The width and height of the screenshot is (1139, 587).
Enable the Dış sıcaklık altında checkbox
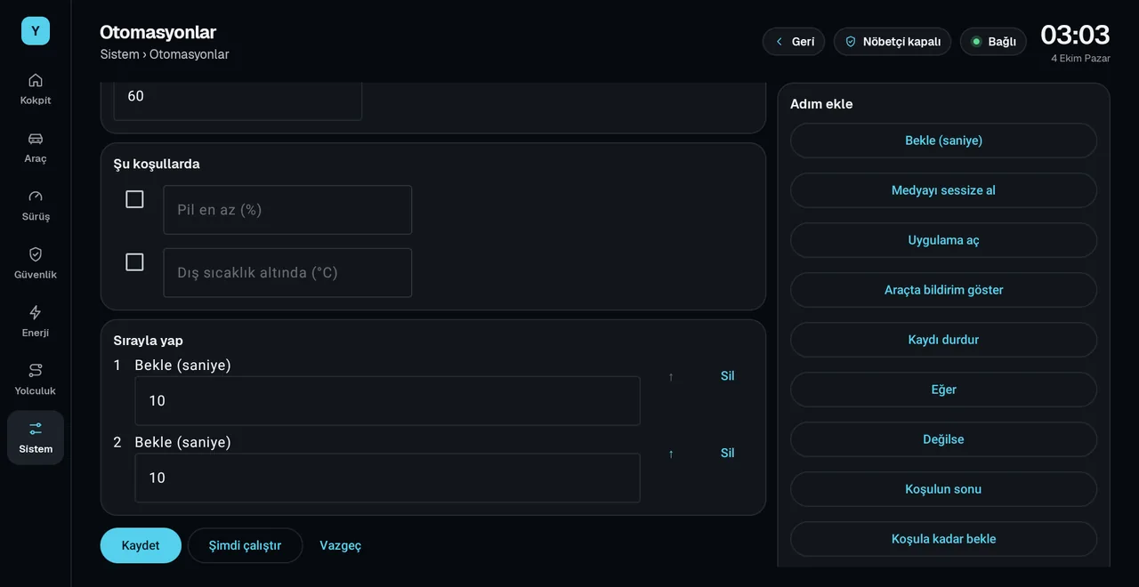(134, 262)
